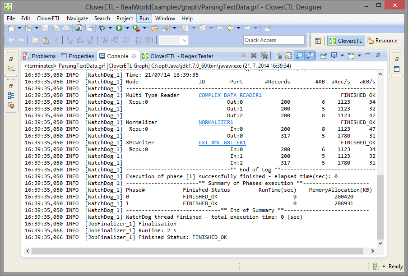
Task: Click the Pin Console icon
Action: click(323, 55)
